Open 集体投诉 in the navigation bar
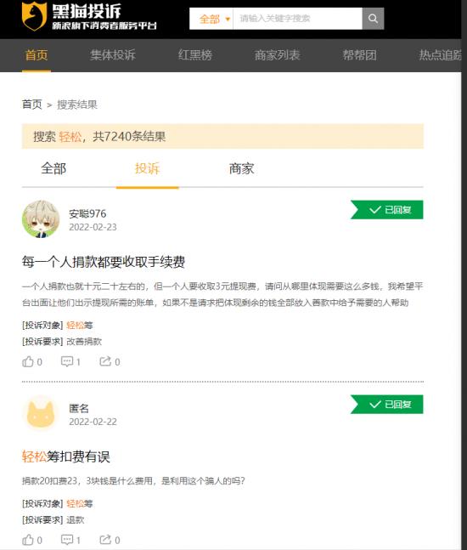Viewport: 467px width, 550px height. click(112, 55)
